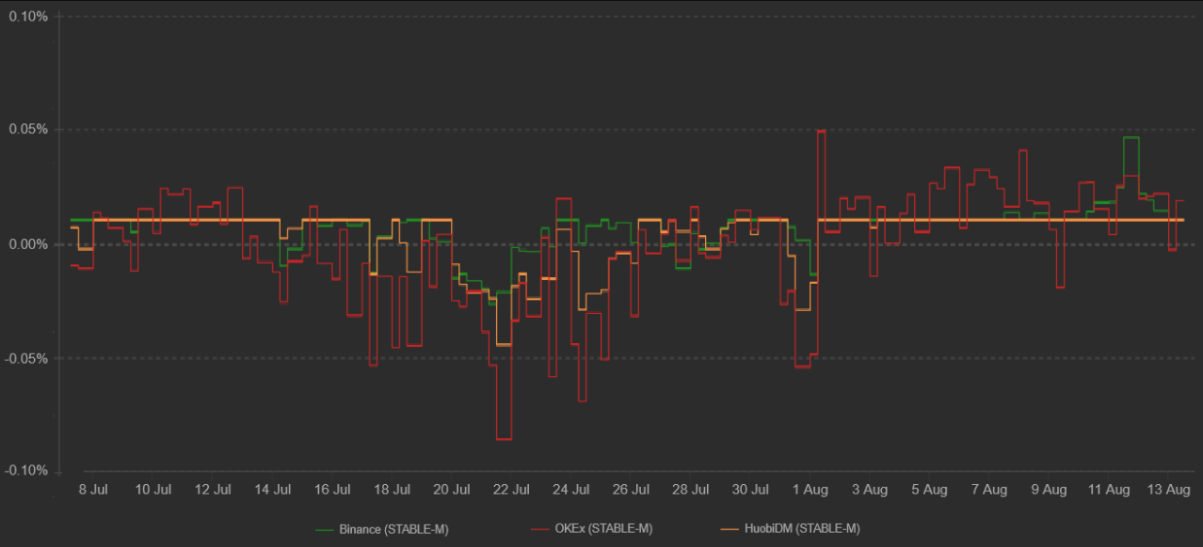1203x547 pixels.
Task: Click the 0.05% y-axis label
Action: 27,130
